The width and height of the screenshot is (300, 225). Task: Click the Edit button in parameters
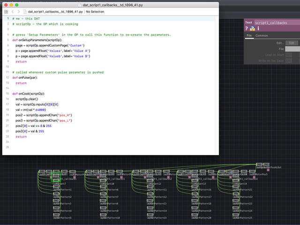click(x=292, y=43)
